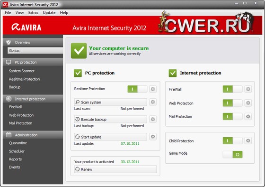This screenshot has height=187, width=265.
Task: Open the Help menu
Action: [64, 13]
